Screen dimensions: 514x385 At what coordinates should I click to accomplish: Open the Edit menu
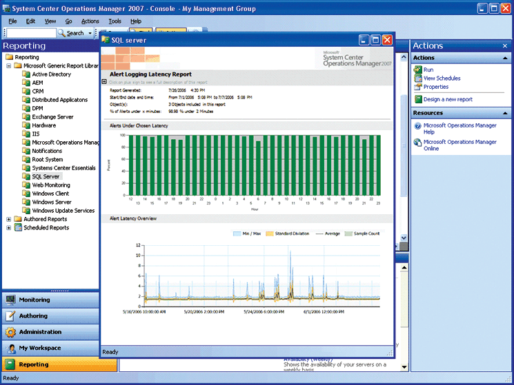[x=30, y=21]
